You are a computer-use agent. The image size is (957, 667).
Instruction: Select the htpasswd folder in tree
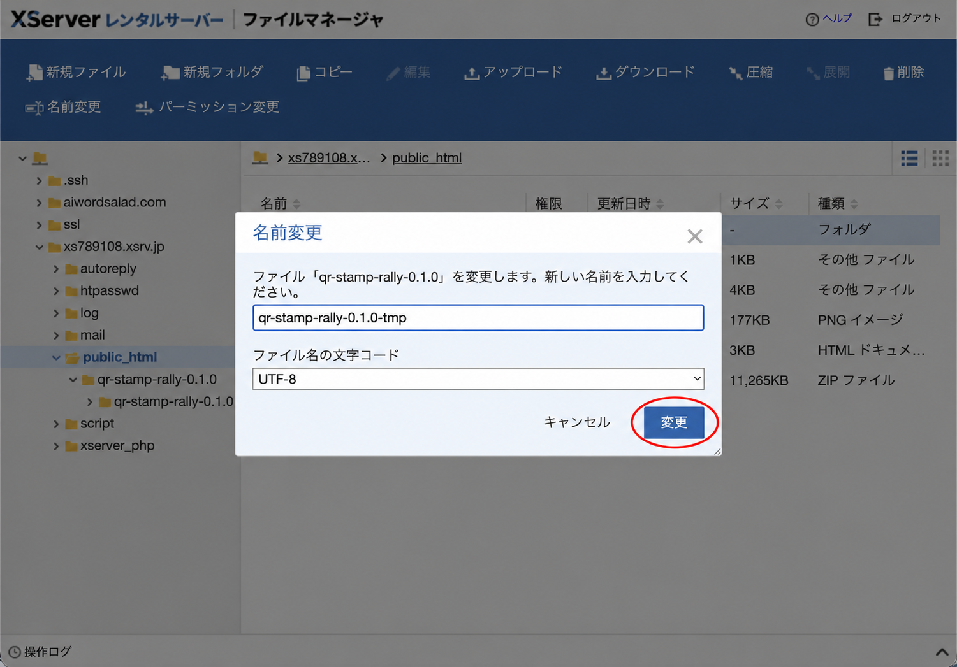(x=102, y=290)
